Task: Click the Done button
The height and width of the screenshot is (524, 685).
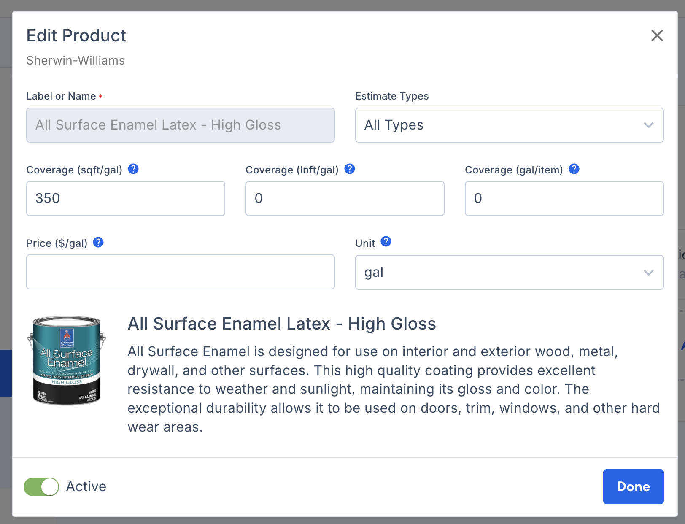Action: (x=633, y=486)
